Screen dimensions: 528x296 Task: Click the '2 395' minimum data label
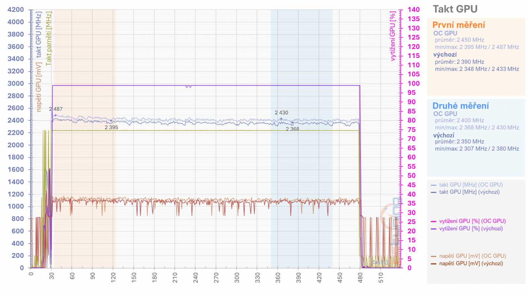click(x=111, y=128)
